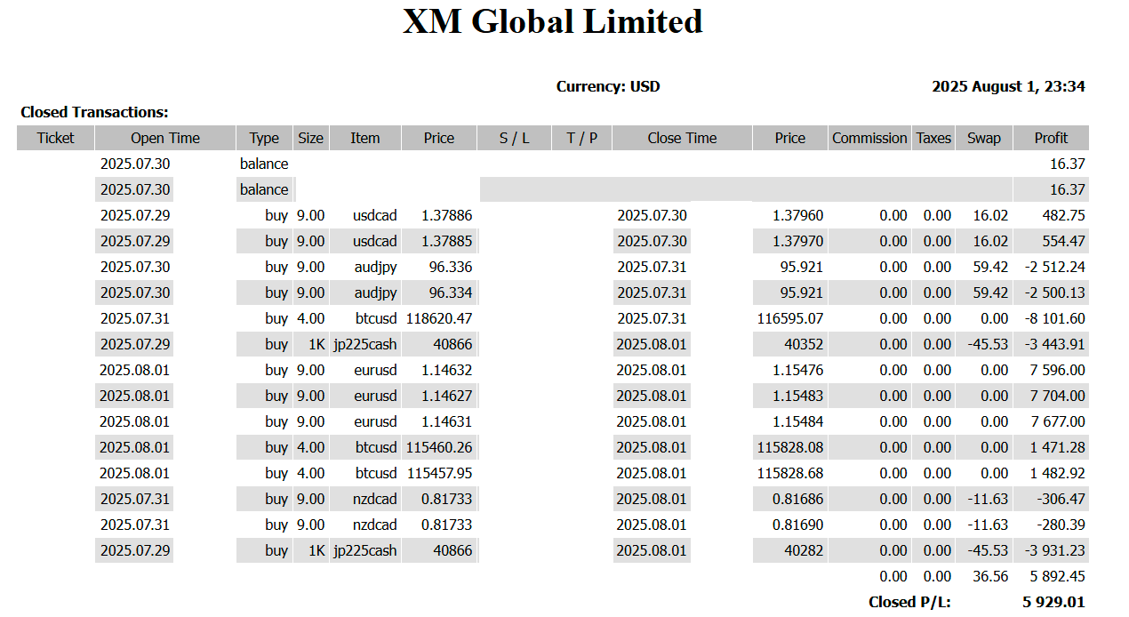Select usdcad open price 1.37885
Image resolution: width=1129 pixels, height=617 pixels.
pyautogui.click(x=448, y=241)
